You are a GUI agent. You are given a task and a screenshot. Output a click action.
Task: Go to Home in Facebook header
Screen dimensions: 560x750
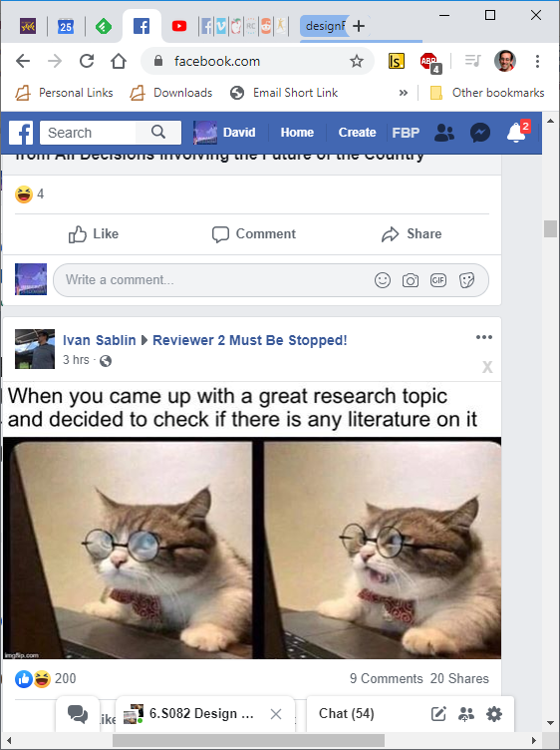coord(297,133)
